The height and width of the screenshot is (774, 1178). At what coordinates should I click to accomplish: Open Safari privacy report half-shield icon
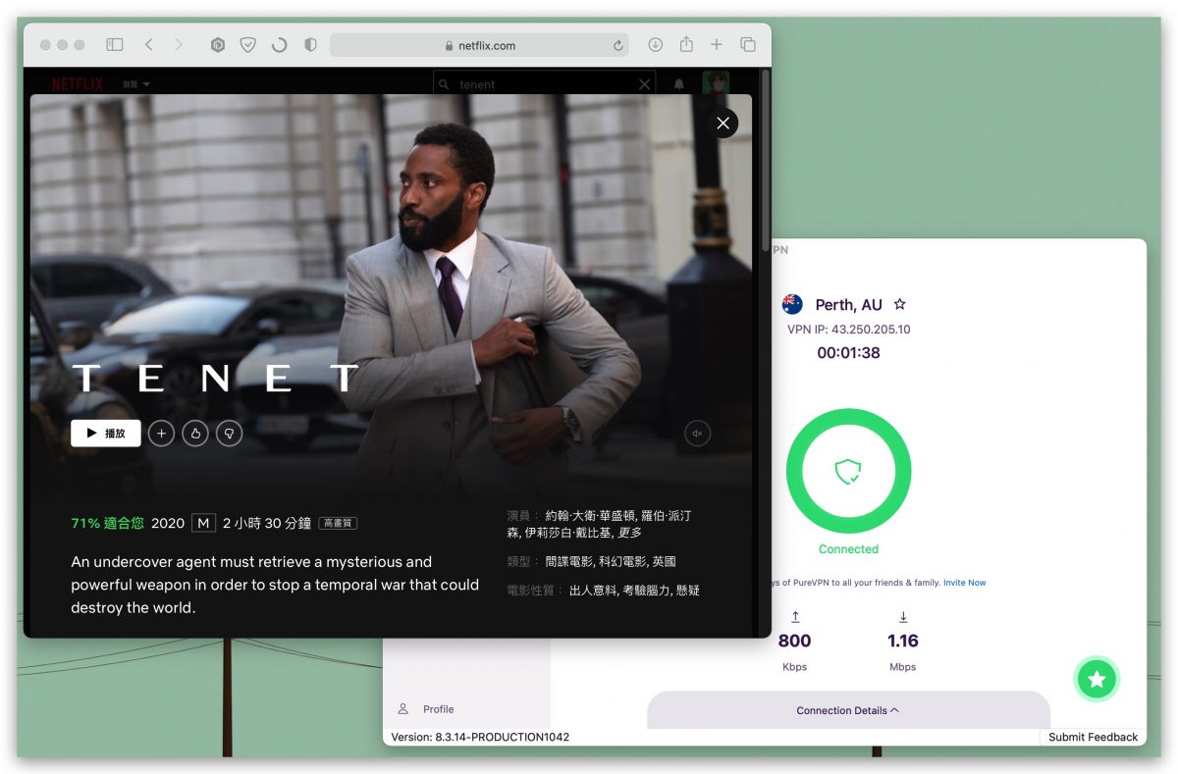coord(310,45)
